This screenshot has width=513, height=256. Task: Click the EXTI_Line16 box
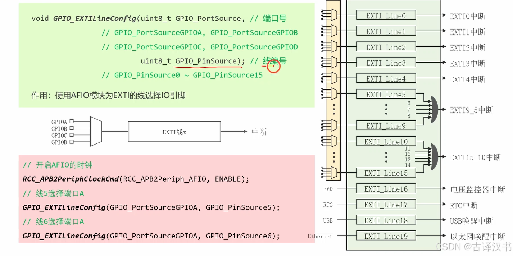(386, 188)
